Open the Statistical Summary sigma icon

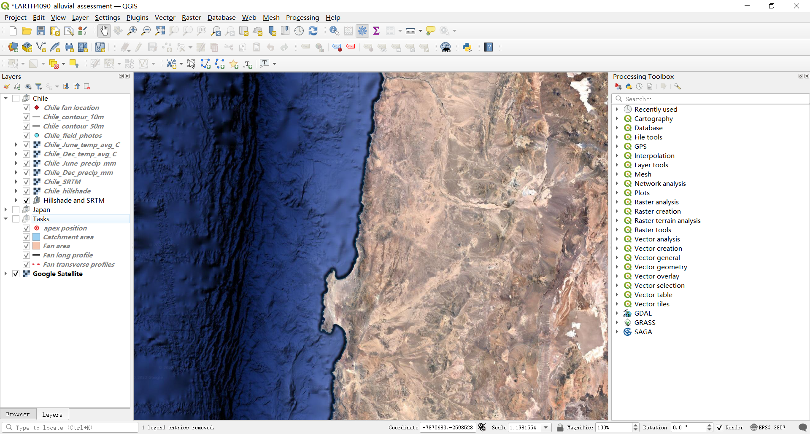coord(376,31)
